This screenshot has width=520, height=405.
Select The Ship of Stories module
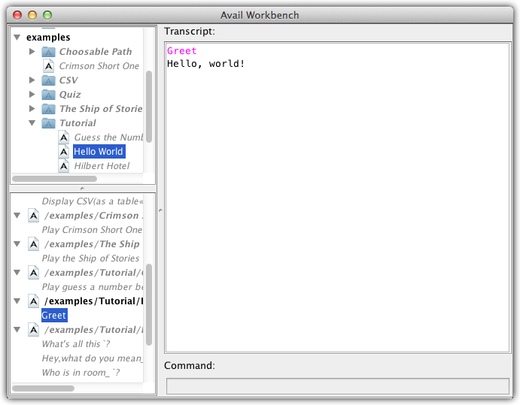pos(101,109)
